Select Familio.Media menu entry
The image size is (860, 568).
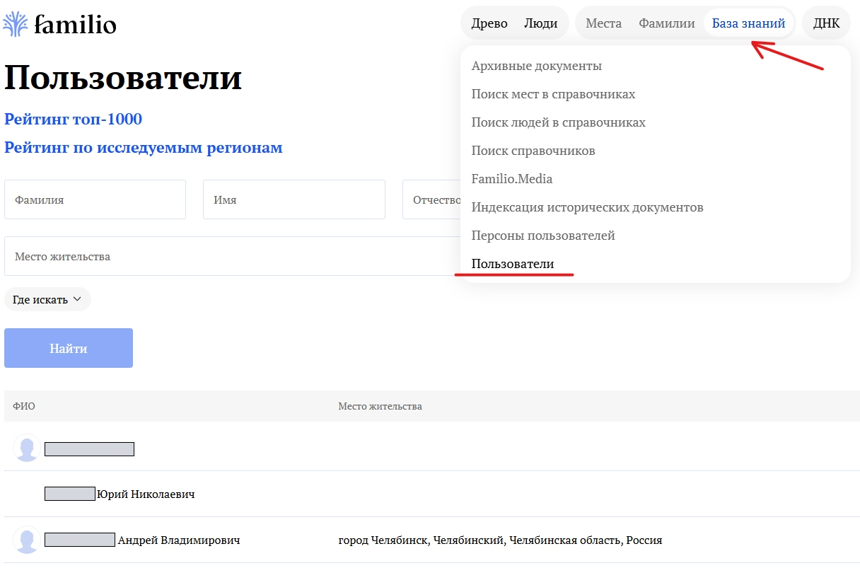[x=512, y=179]
